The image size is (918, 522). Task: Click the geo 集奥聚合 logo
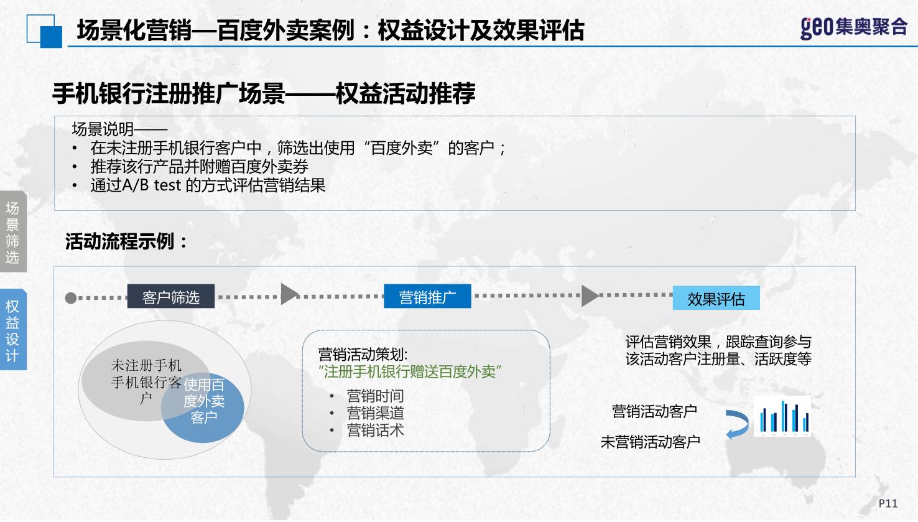click(x=853, y=27)
